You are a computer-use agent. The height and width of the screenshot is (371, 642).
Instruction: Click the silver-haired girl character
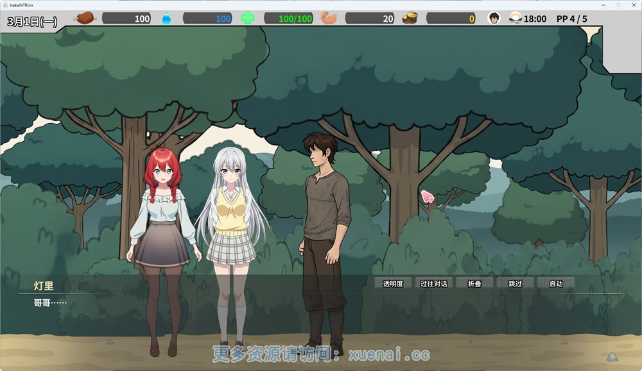point(232,247)
